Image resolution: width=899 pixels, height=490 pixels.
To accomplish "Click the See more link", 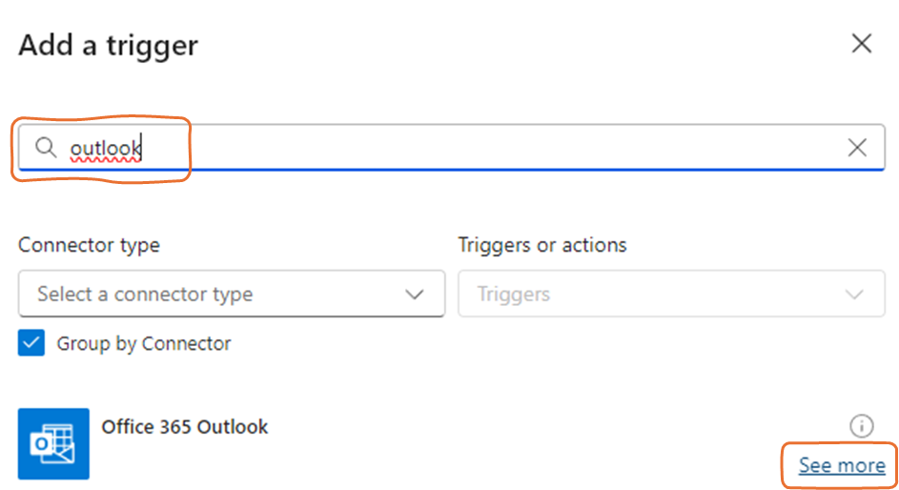I will click(x=842, y=465).
